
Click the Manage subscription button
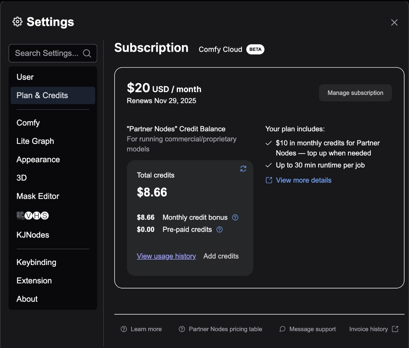click(355, 93)
